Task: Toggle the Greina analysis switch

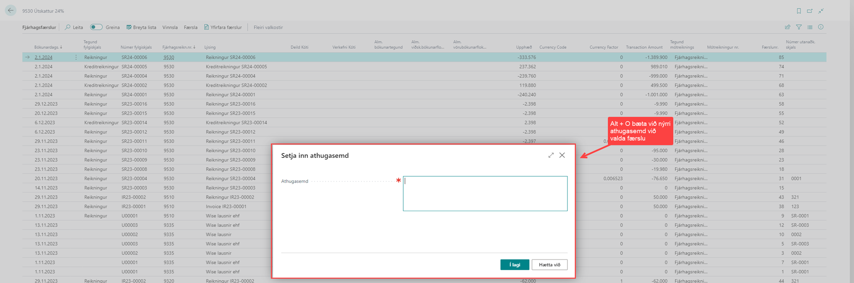Action: pos(96,27)
